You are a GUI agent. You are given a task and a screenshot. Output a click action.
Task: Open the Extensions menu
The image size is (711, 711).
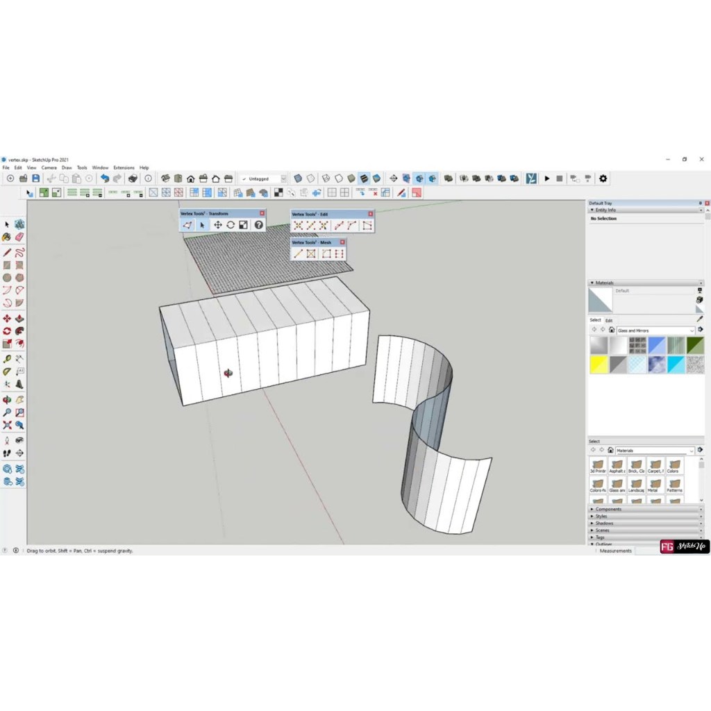(x=124, y=167)
